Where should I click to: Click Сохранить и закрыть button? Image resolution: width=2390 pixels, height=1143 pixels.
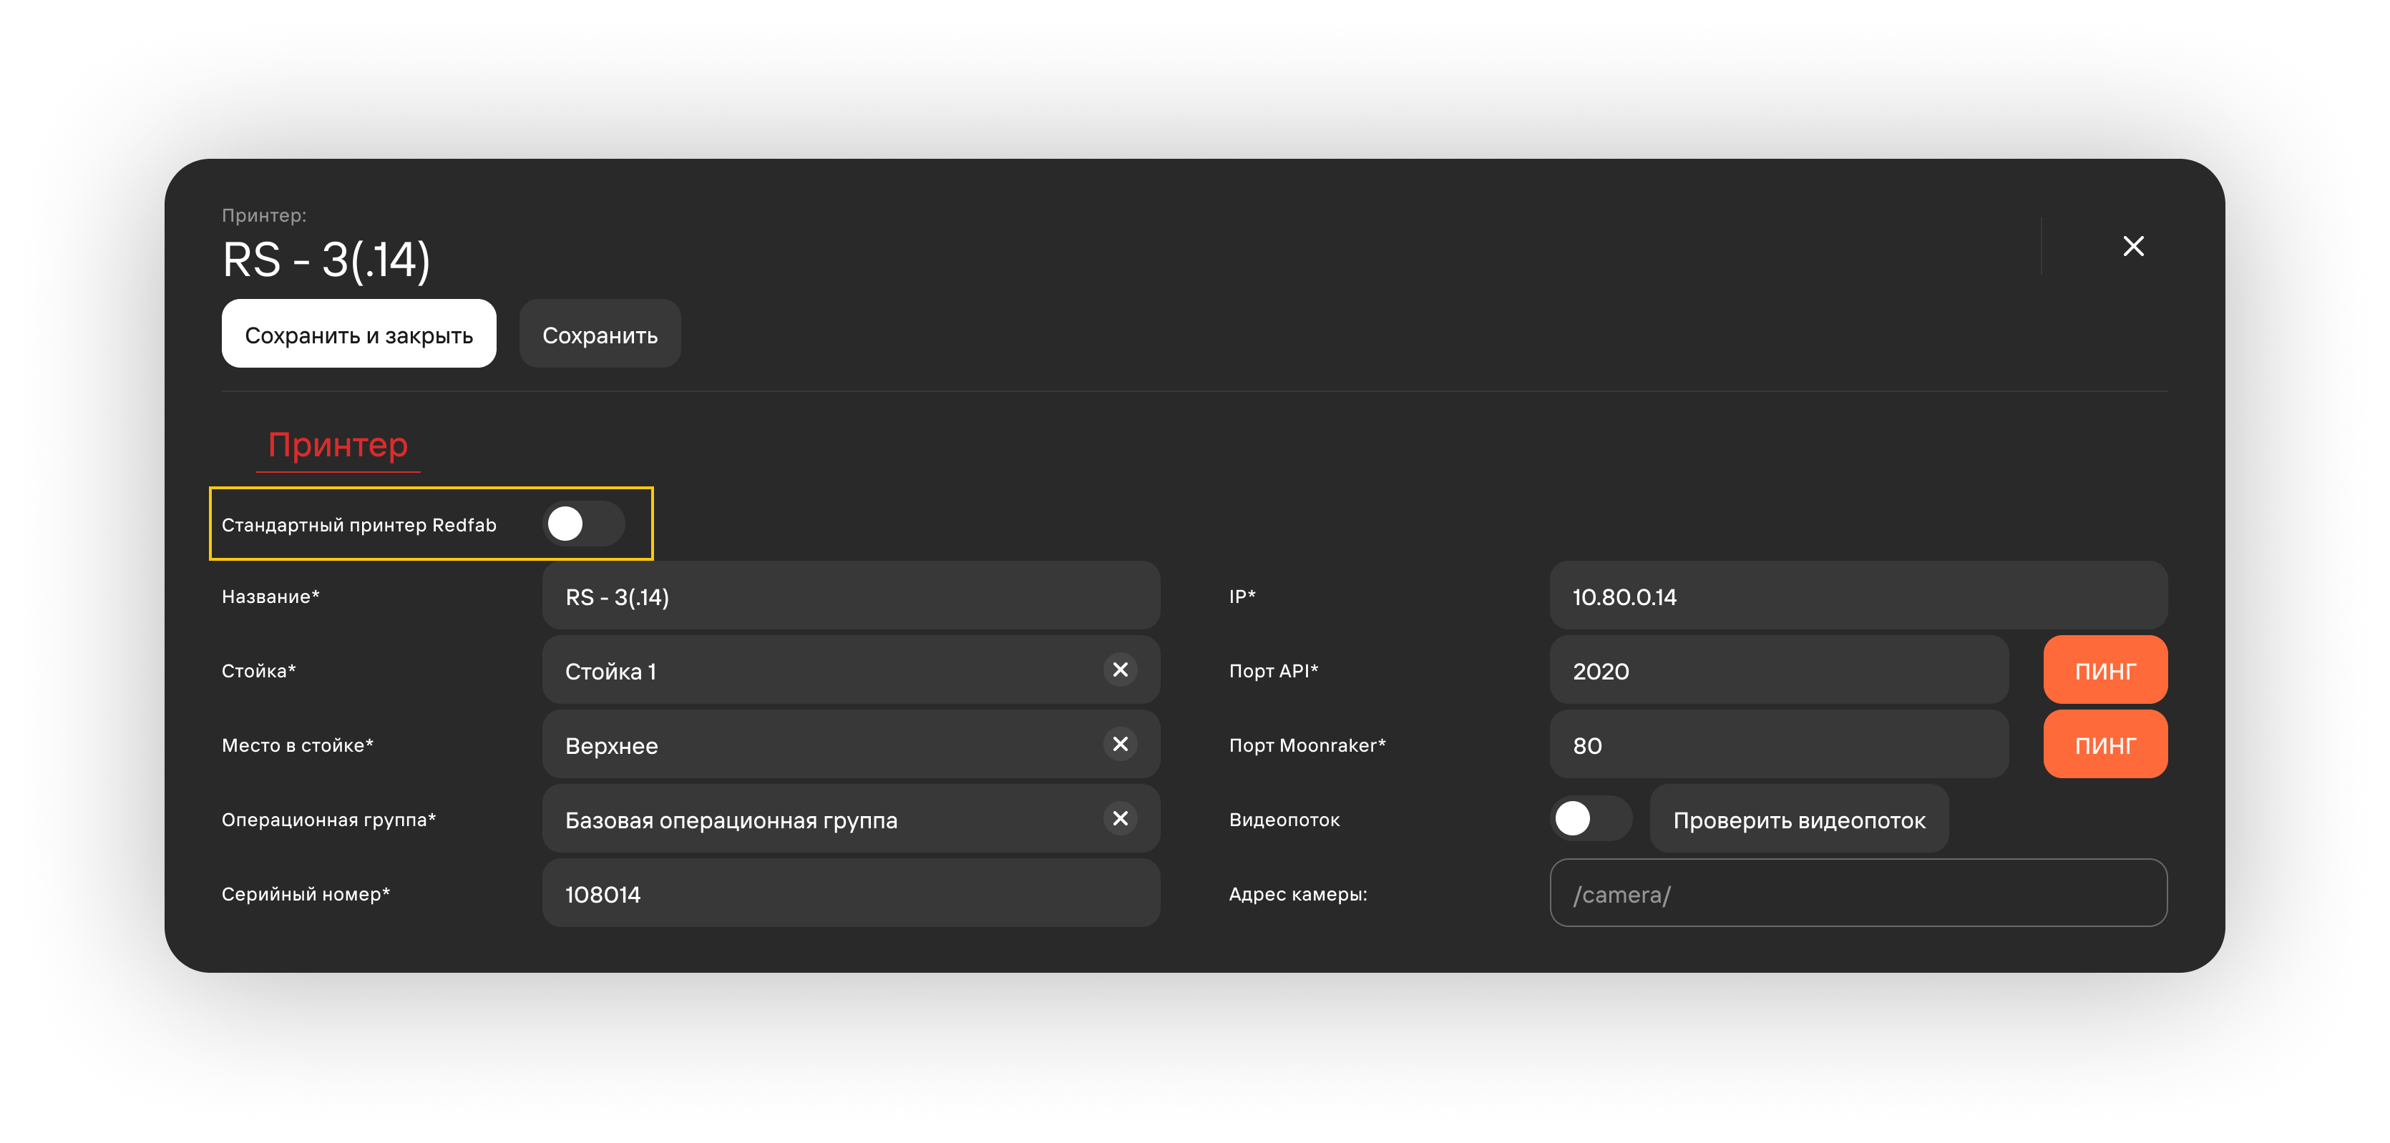[x=359, y=334]
